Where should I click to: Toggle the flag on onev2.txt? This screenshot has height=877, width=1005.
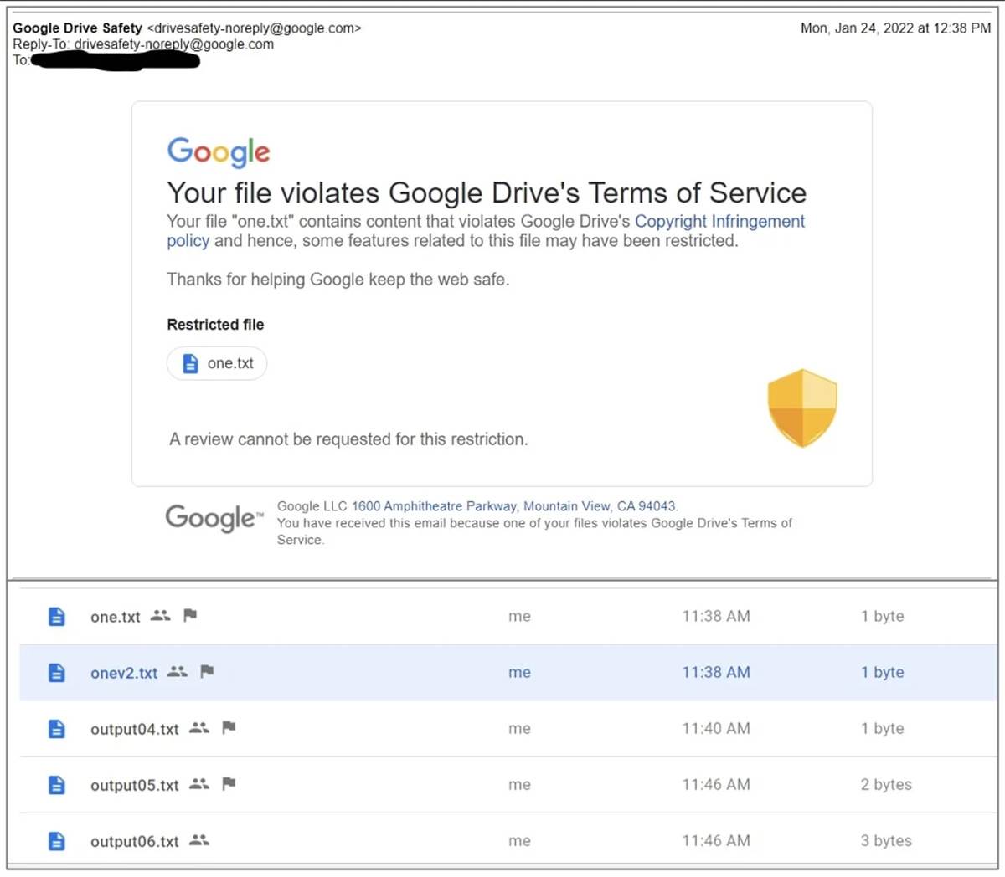[x=206, y=671]
